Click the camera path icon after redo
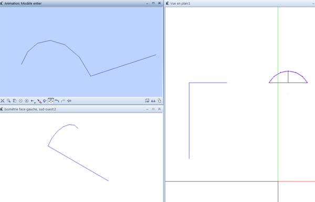315x202 pixels. tap(69, 100)
